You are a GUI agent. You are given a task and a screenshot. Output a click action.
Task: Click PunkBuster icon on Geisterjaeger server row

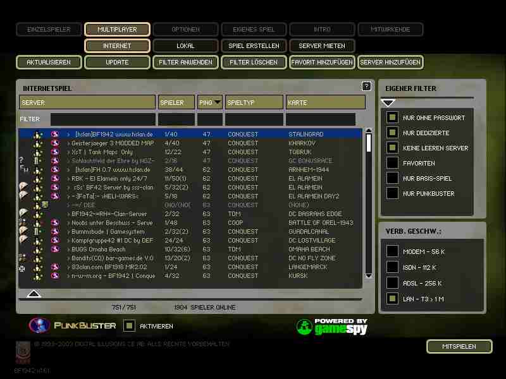[x=55, y=143]
